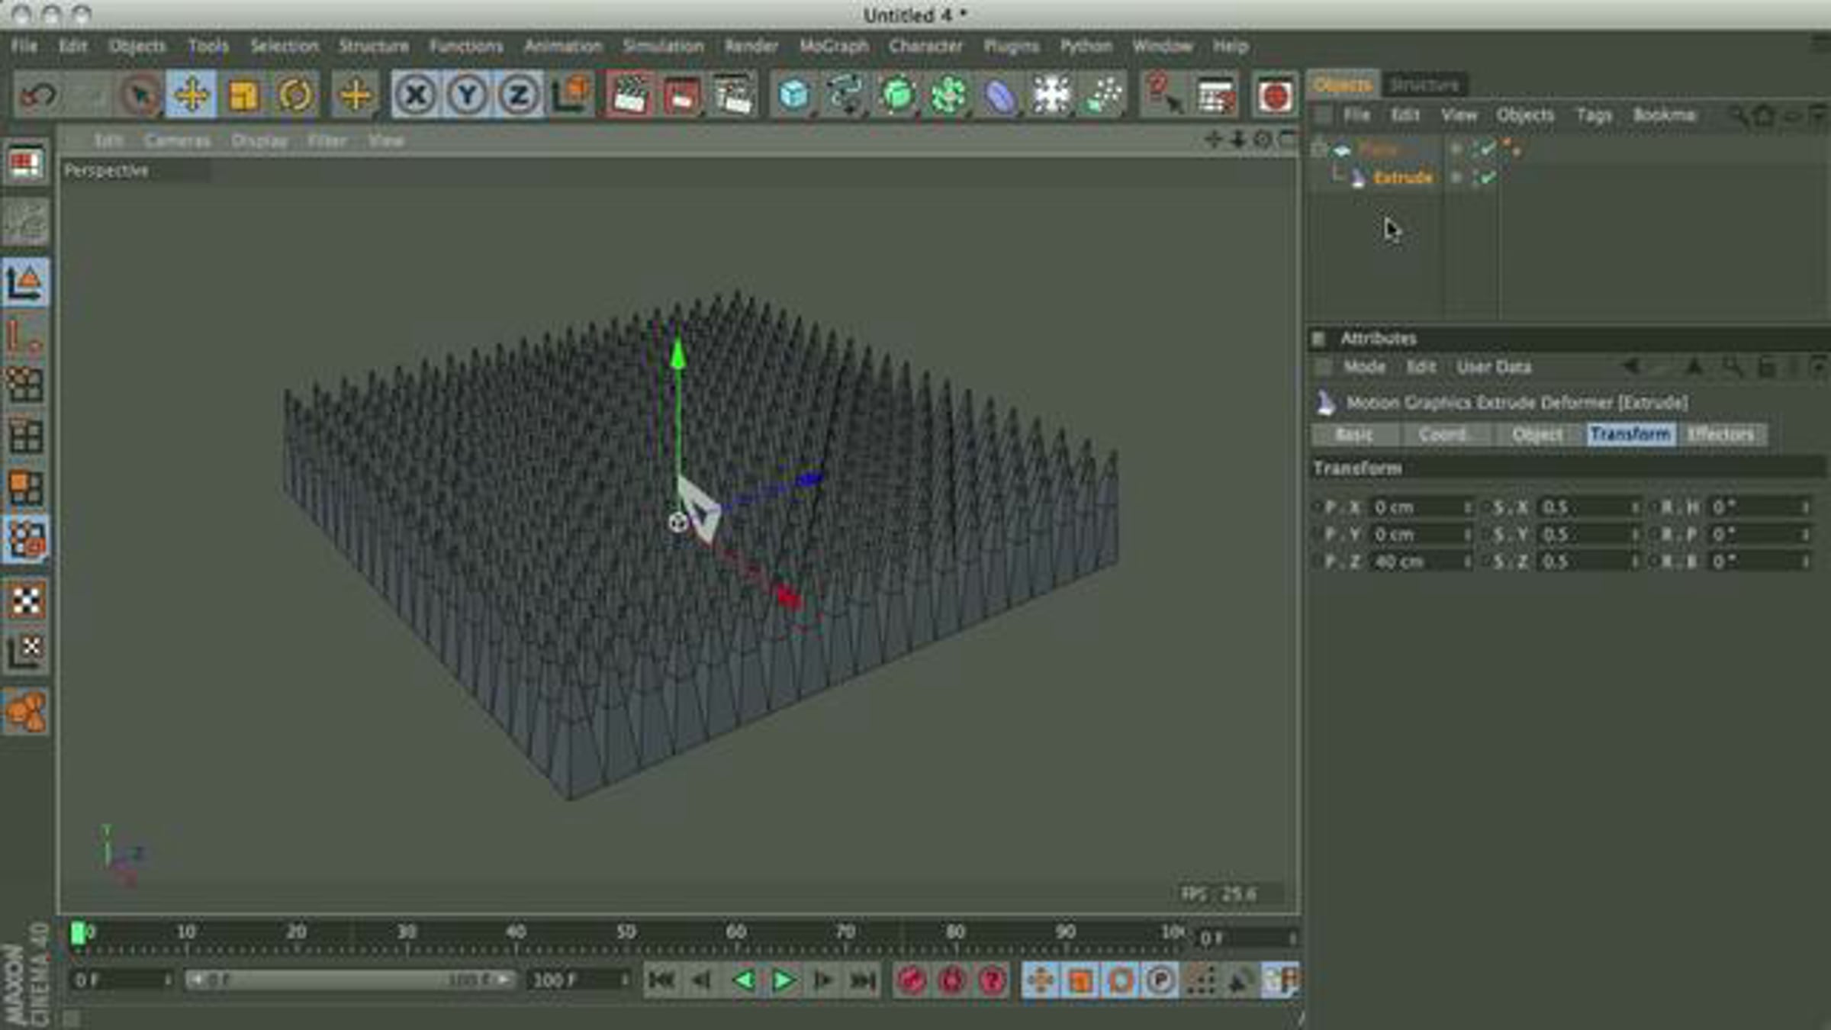Toggle position keyframe recording in the timeline
Viewport: 1831px width, 1030px height.
(1041, 980)
